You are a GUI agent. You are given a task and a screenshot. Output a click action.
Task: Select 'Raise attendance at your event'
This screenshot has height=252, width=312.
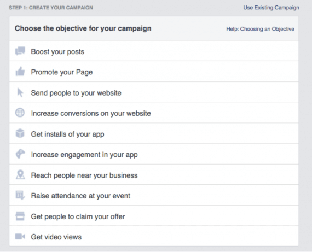tap(154, 195)
